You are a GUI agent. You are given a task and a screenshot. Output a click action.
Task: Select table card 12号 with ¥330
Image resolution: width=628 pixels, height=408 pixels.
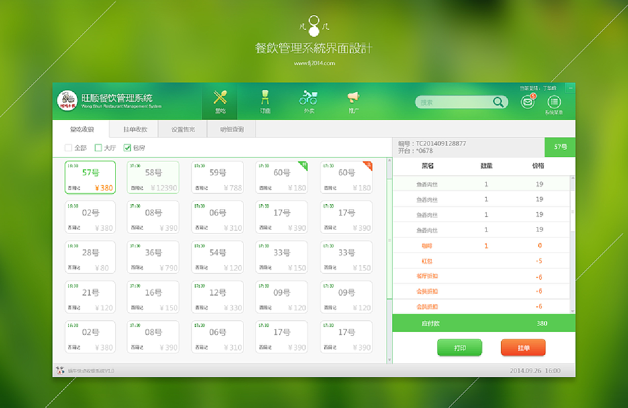coord(217,297)
